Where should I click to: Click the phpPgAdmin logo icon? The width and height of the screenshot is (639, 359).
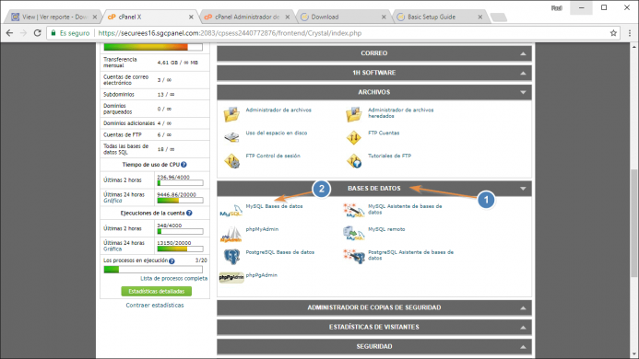231,278
